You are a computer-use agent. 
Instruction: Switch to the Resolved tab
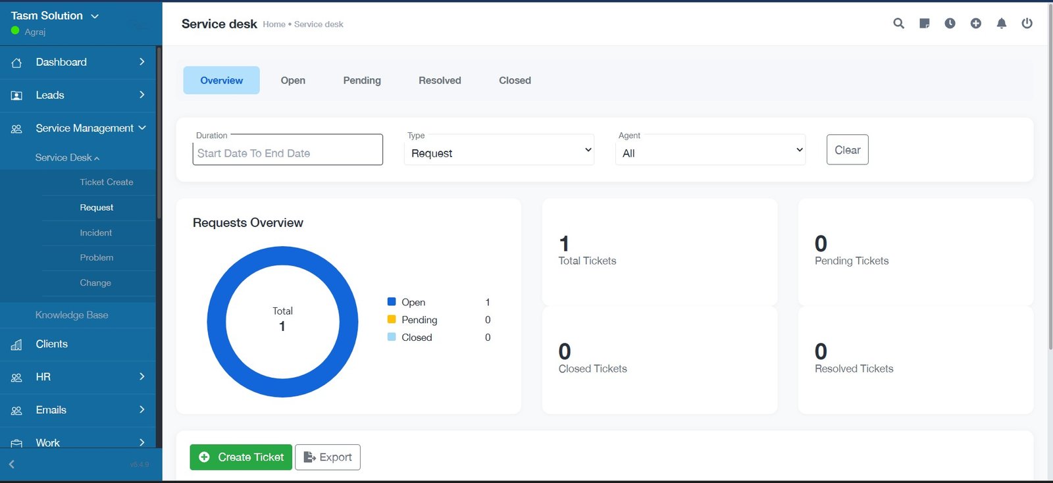(x=440, y=80)
